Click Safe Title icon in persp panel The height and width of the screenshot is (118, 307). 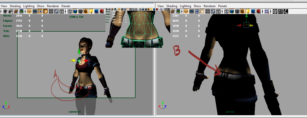point(218,11)
